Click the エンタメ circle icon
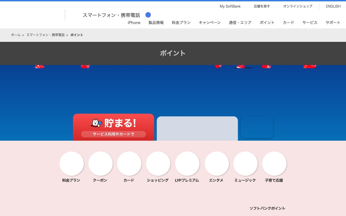Screen dimensions: 346x216 coord(217,164)
